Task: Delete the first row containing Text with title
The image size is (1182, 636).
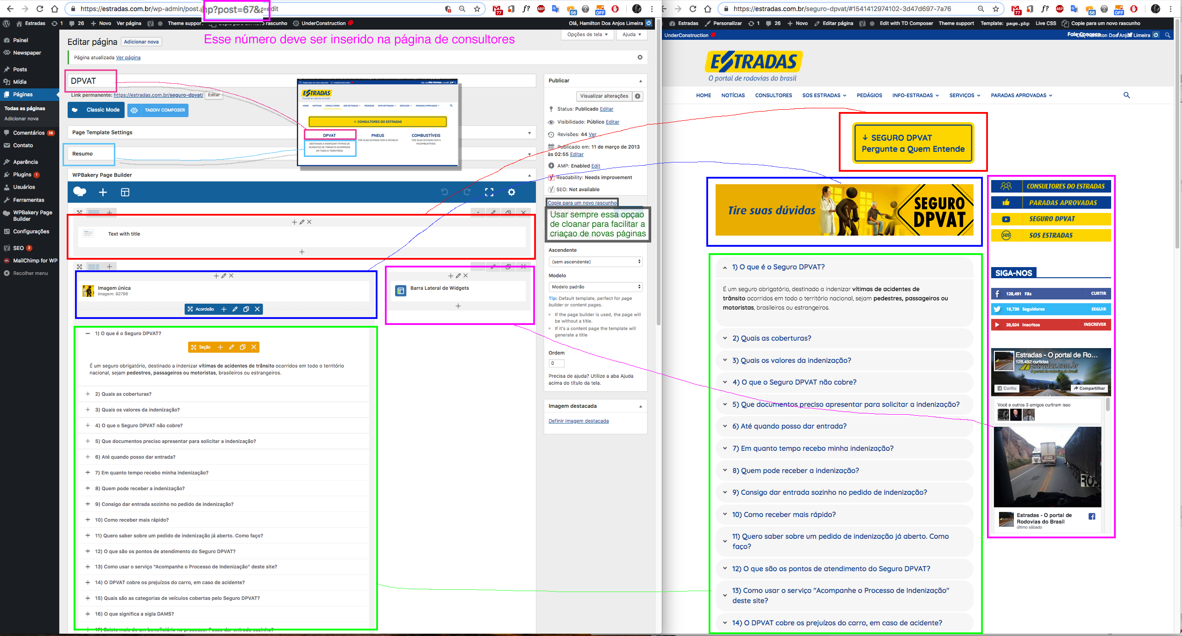Action: point(523,212)
